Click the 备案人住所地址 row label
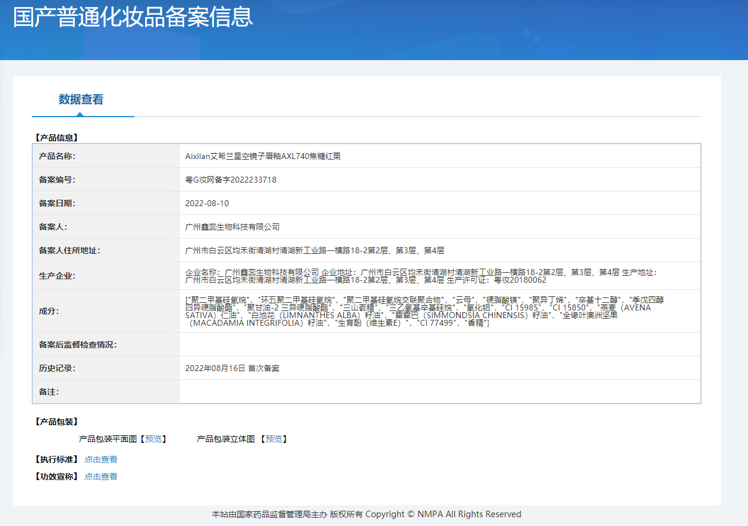Image resolution: width=748 pixels, height=526 pixels. click(x=70, y=250)
